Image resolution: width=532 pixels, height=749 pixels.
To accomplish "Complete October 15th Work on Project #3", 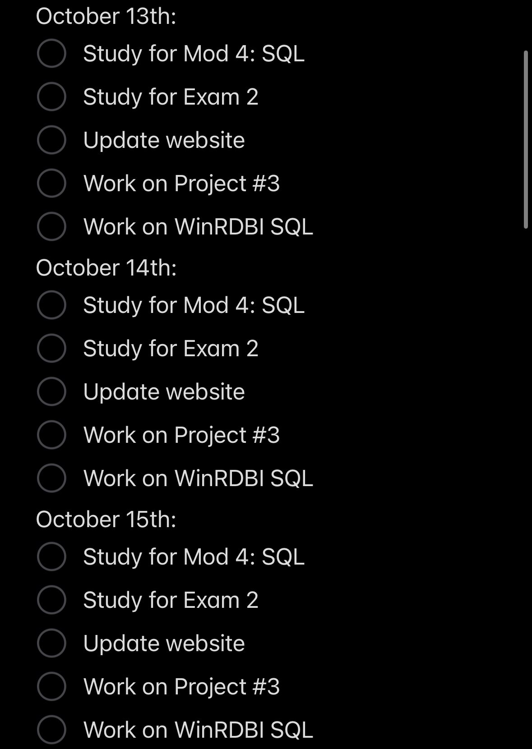I will tap(51, 686).
